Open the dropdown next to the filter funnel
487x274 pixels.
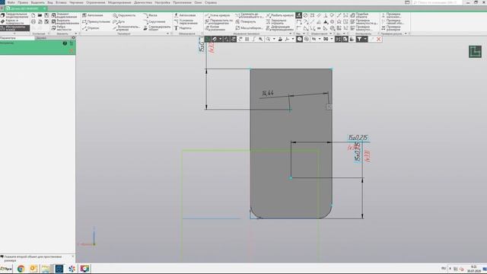(x=365, y=39)
